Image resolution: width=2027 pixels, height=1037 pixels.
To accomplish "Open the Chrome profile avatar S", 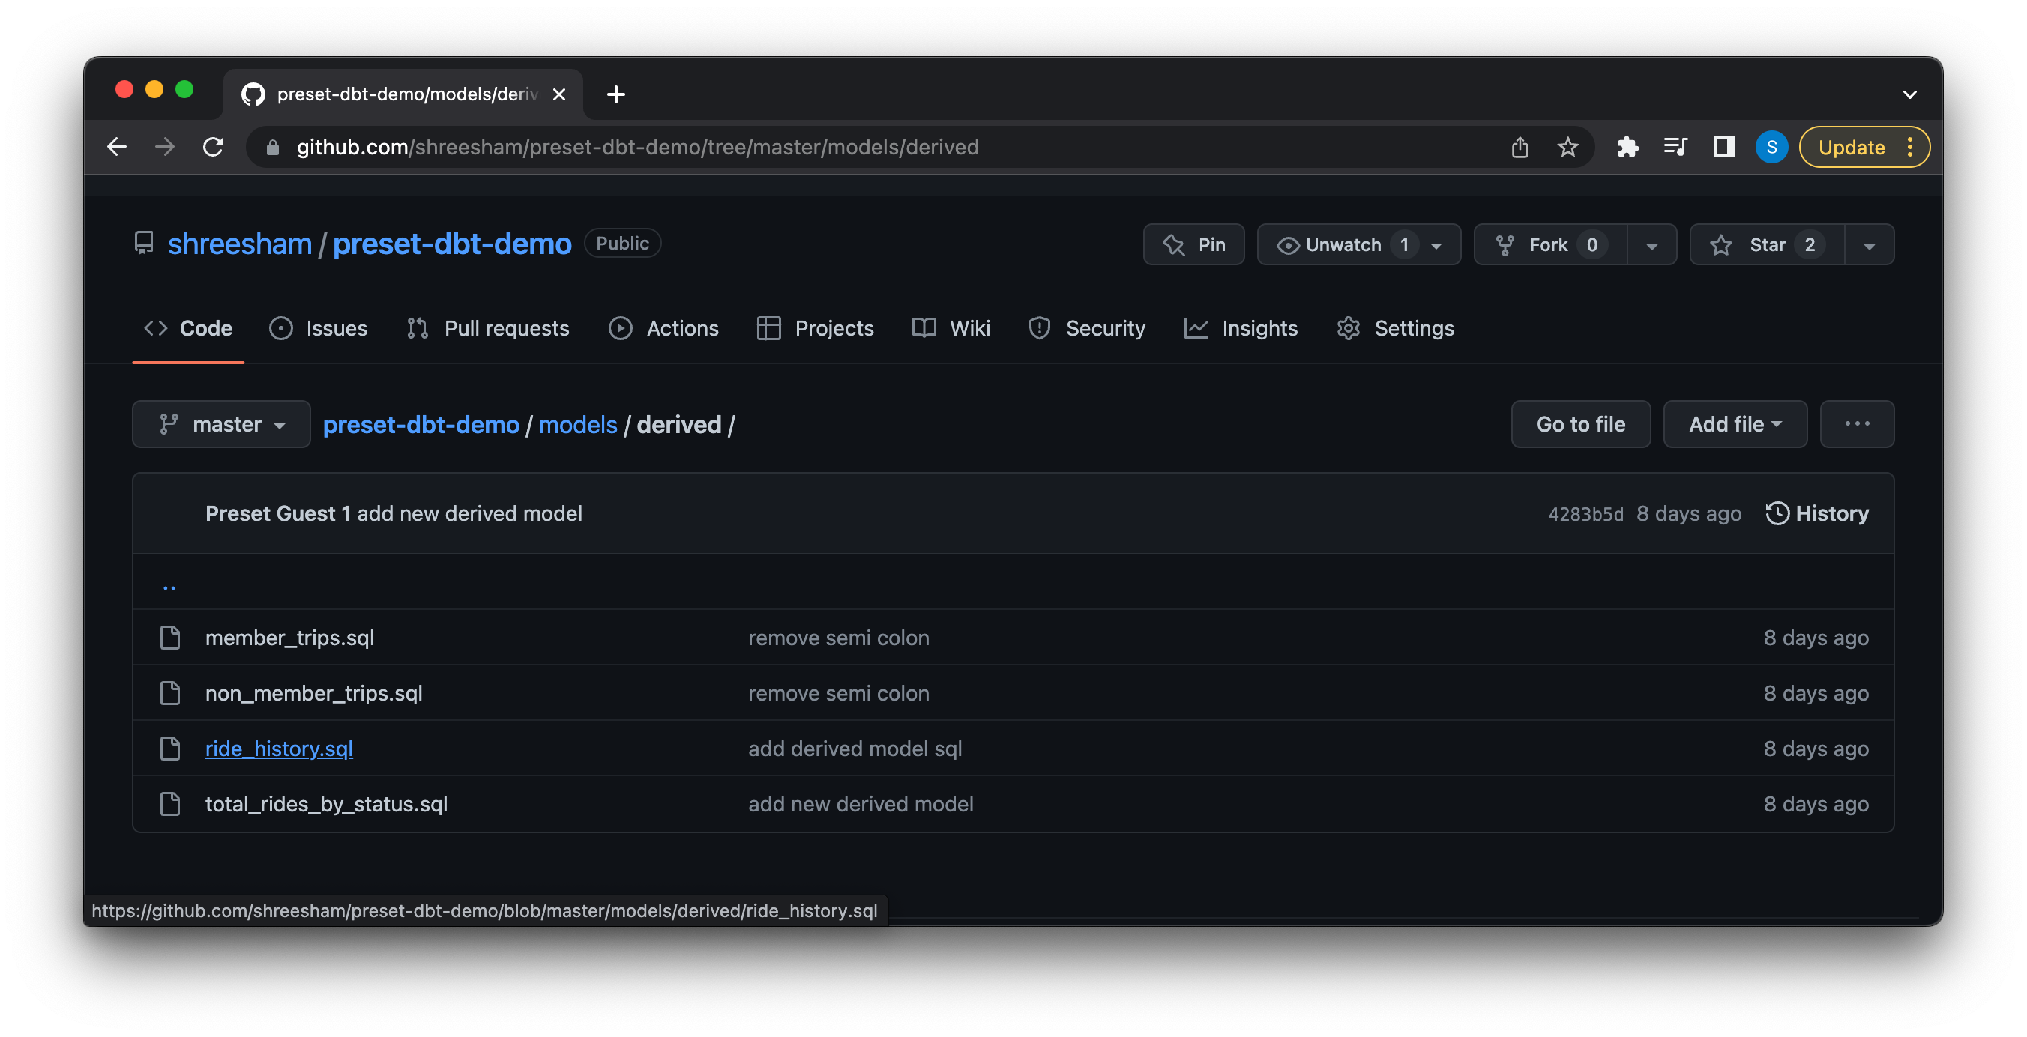I will 1771,147.
